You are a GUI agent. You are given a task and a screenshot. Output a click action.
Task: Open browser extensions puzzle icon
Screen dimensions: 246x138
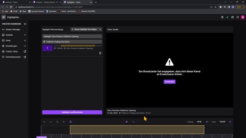pyautogui.click(x=220, y=7)
